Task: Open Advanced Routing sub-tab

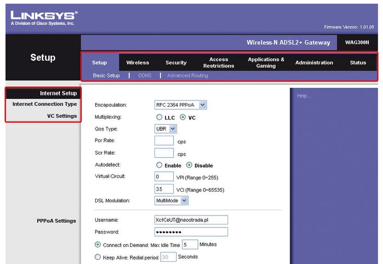Action: click(x=188, y=75)
